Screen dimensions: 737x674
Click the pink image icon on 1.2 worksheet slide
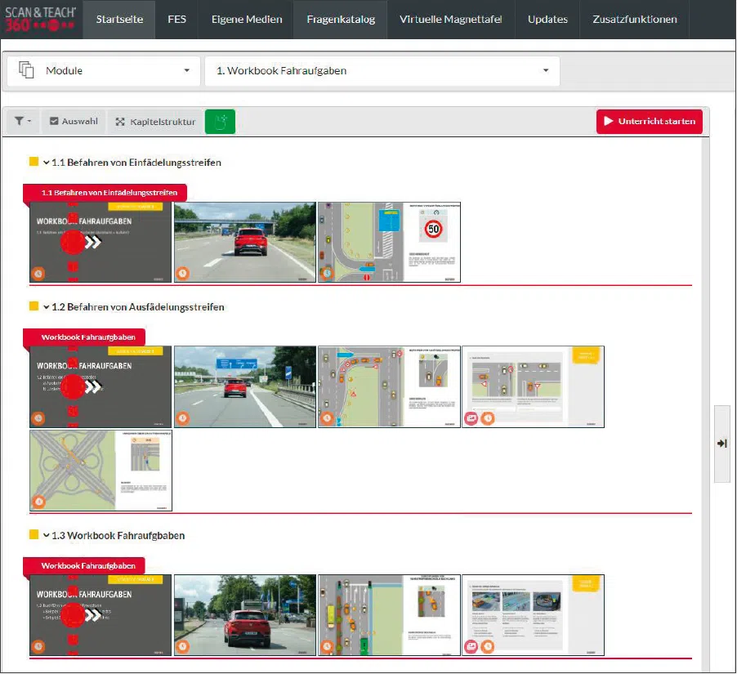(471, 418)
